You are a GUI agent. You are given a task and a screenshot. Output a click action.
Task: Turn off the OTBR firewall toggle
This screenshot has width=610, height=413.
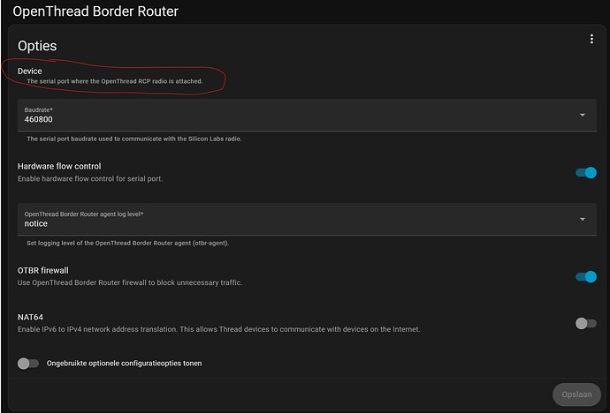click(586, 277)
